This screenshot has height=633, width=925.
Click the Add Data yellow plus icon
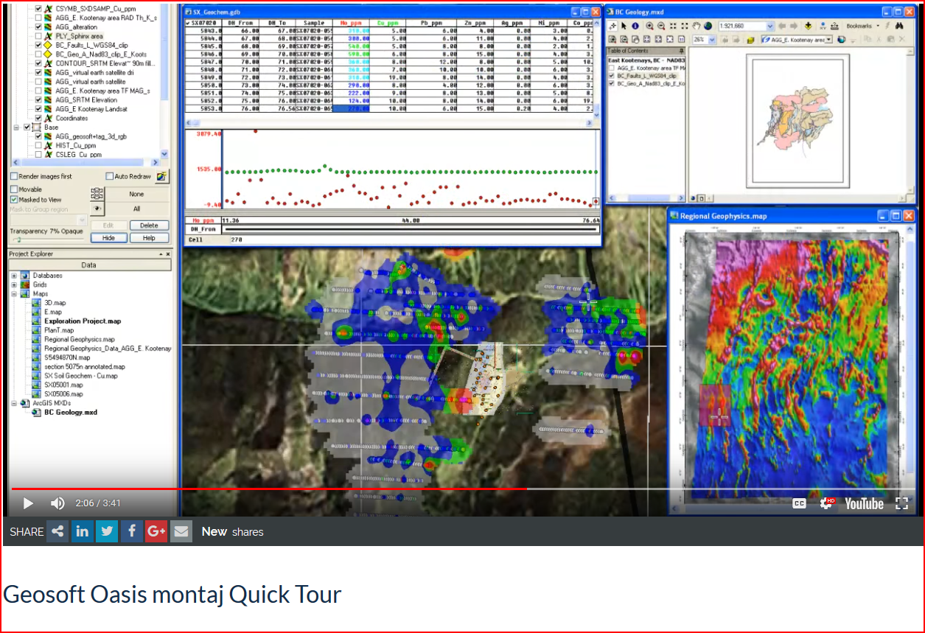pyautogui.click(x=809, y=26)
